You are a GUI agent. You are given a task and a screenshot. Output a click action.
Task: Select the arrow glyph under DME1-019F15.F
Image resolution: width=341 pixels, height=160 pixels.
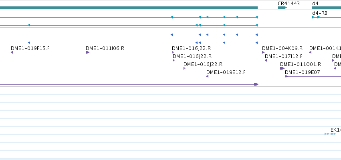pyautogui.click(x=12, y=52)
